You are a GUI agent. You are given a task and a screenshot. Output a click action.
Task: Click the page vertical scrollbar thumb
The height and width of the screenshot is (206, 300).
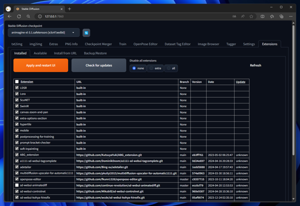(x=293, y=90)
